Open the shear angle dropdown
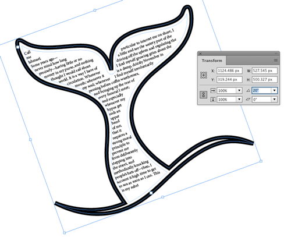Image resolution: width=291 pixels, height=237 pixels. coord(274,100)
